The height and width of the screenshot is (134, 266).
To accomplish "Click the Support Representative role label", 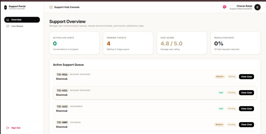I will pyautogui.click(x=241, y=9).
